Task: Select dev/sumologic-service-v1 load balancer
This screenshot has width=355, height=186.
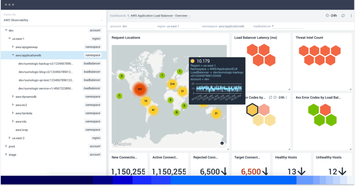Action: coord(53,88)
